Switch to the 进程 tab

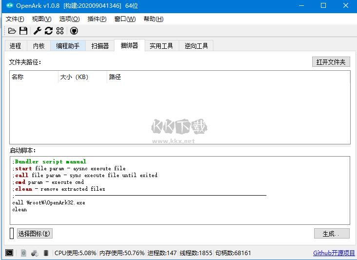pos(16,46)
